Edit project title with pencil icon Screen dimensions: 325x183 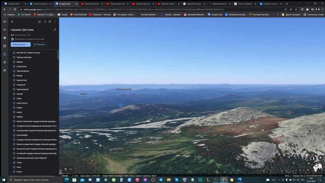[55, 29]
